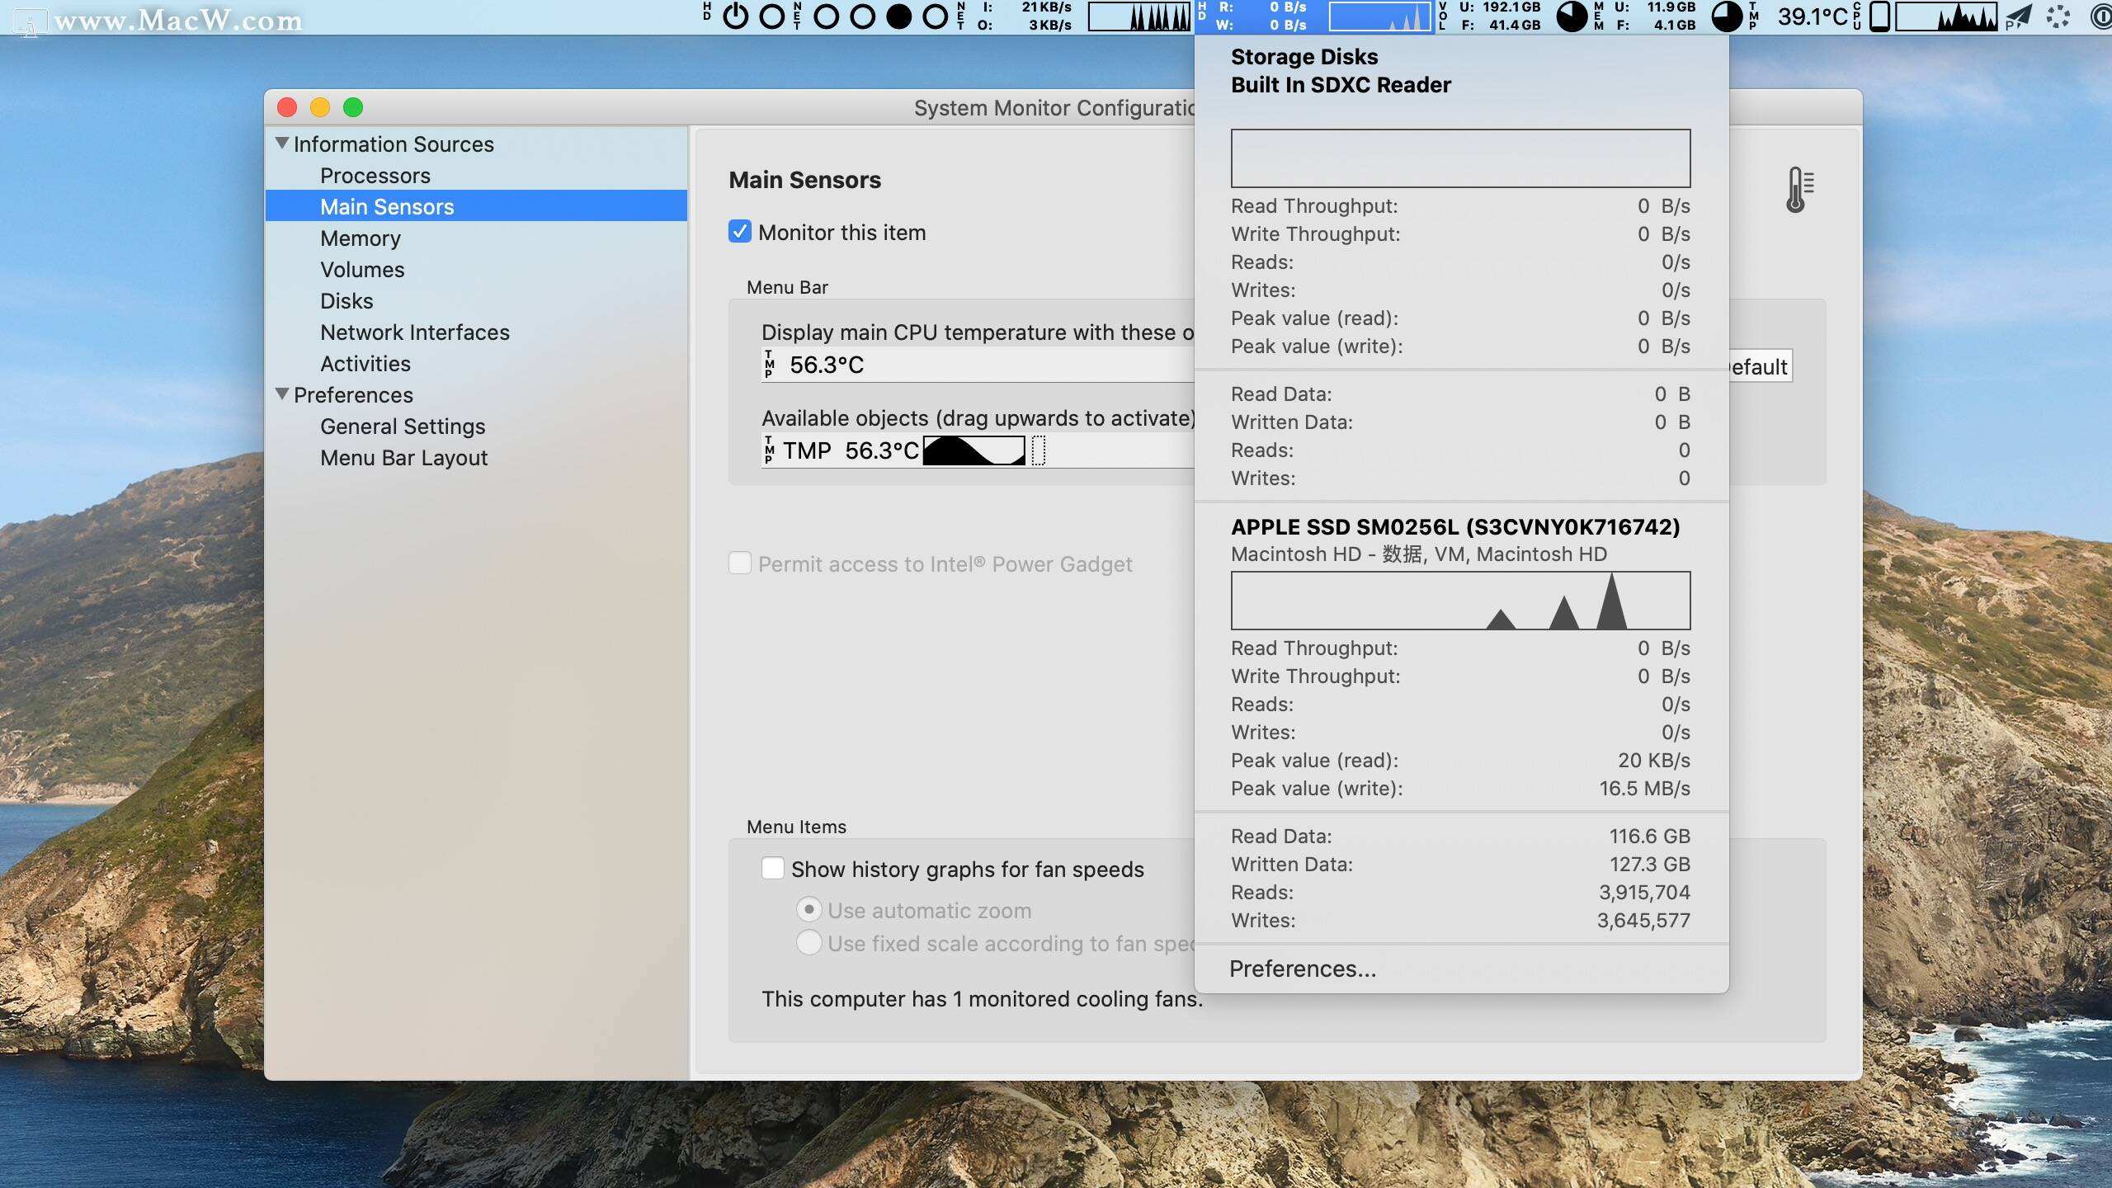The height and width of the screenshot is (1188, 2112).
Task: Click the paper plane menu bar icon
Action: (2018, 16)
